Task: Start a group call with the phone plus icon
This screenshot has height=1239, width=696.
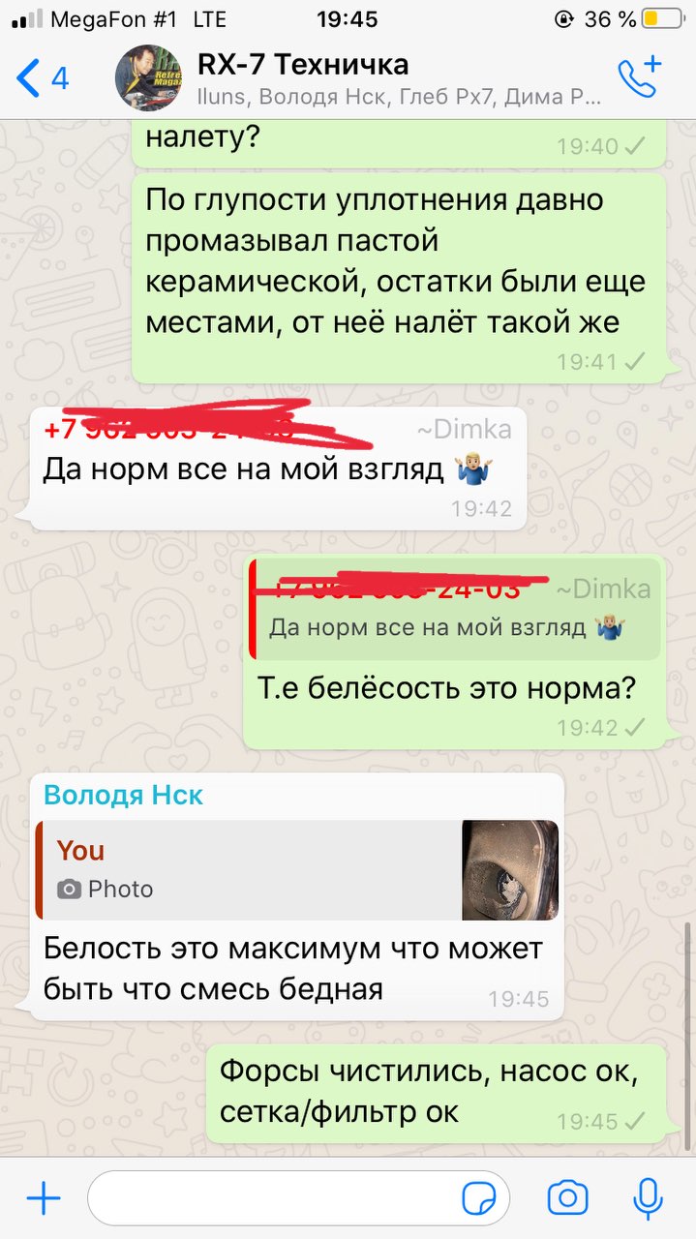Action: (640, 77)
